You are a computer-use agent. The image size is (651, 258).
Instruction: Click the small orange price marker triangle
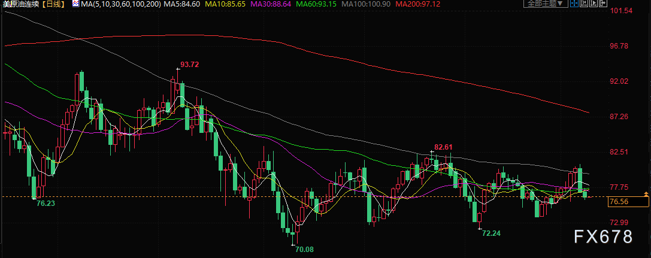646,194
